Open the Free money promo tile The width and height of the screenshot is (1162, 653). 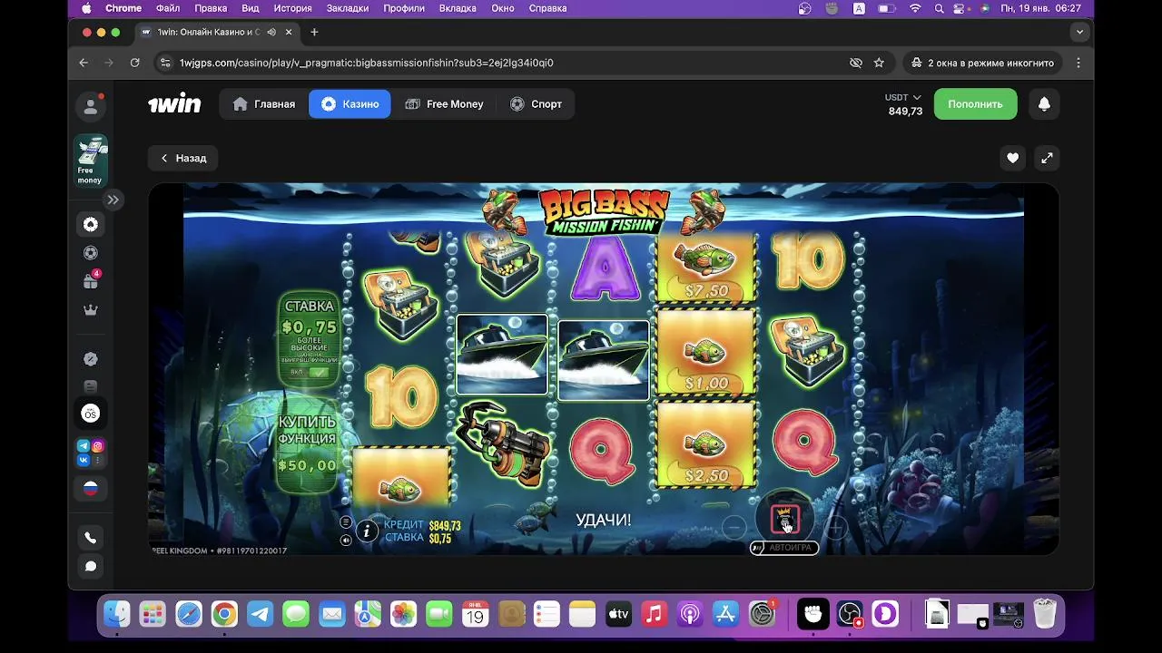[91, 161]
